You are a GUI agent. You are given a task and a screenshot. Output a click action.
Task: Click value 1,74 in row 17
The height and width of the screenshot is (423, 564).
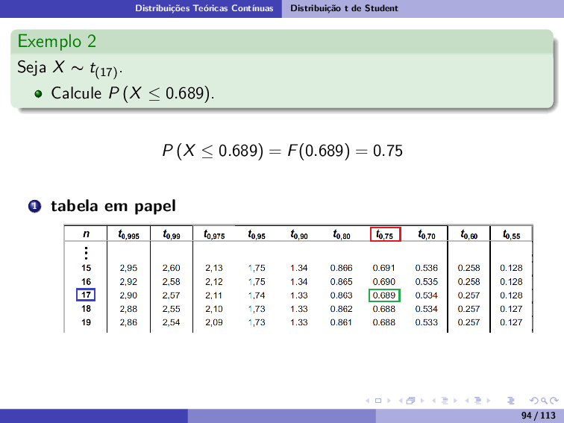click(257, 295)
